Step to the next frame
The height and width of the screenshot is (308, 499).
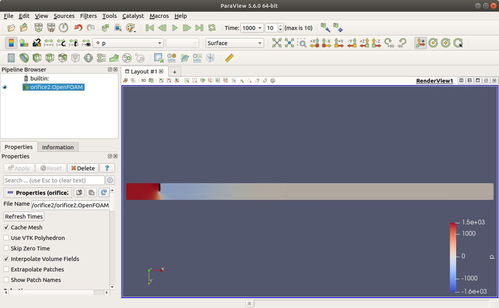(187, 28)
